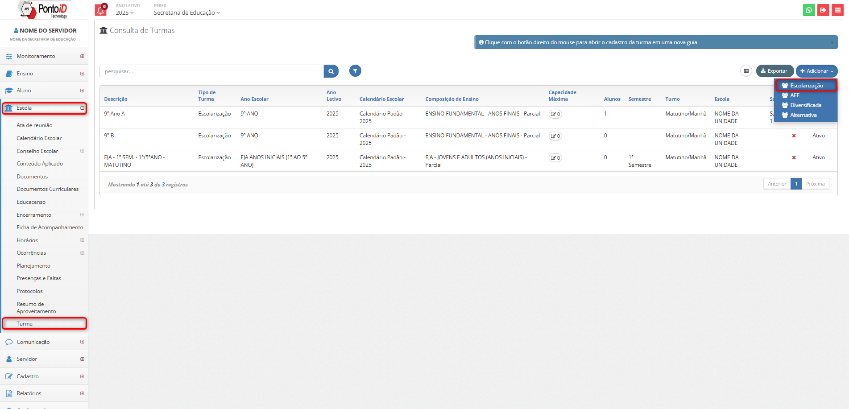Open Protocolos menu item
This screenshot has height=409, width=849.
30,291
